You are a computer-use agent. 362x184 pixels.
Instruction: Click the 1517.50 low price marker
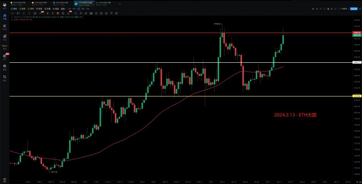[54, 172]
